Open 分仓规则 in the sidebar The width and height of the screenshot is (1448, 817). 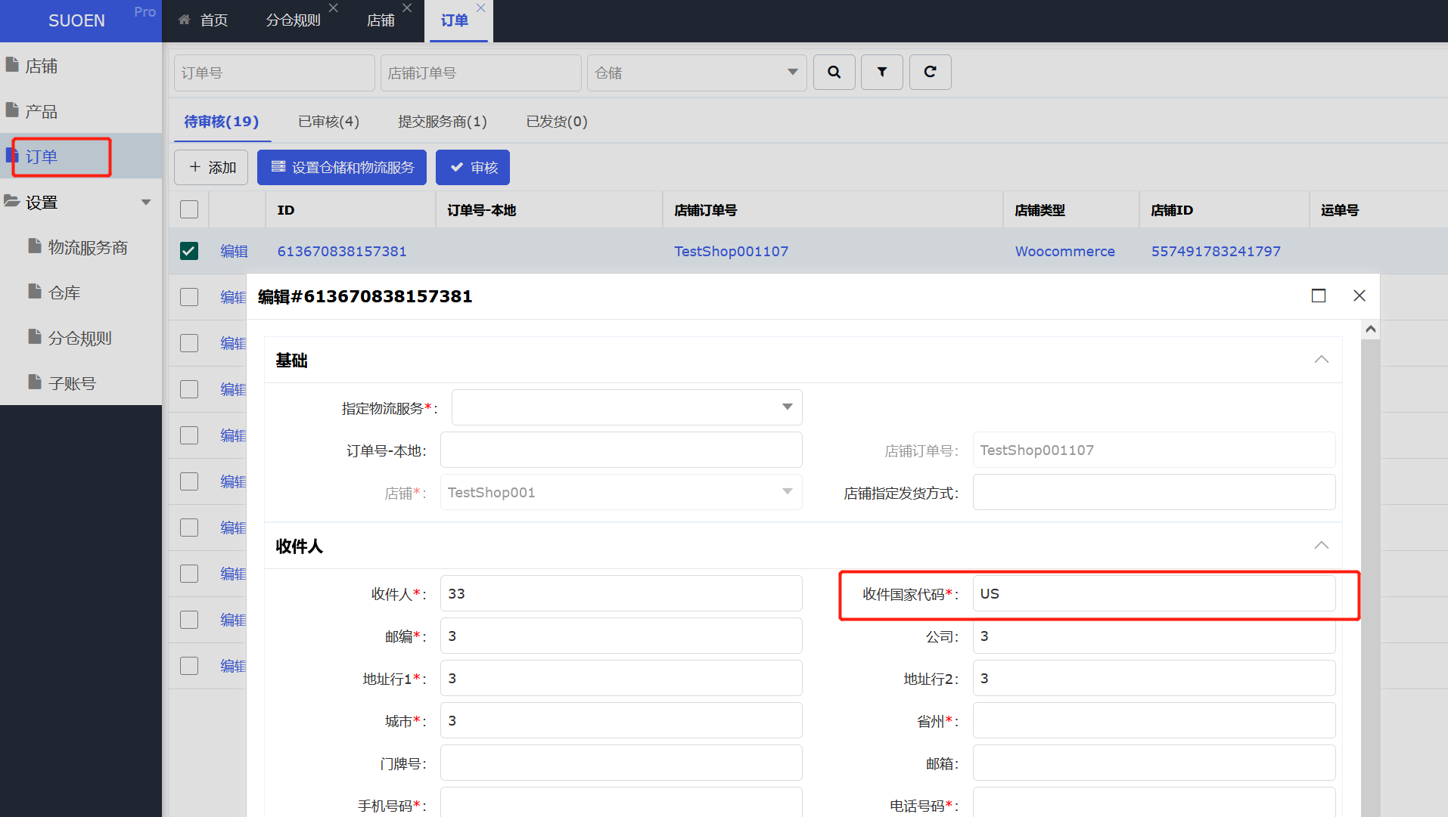pos(81,338)
